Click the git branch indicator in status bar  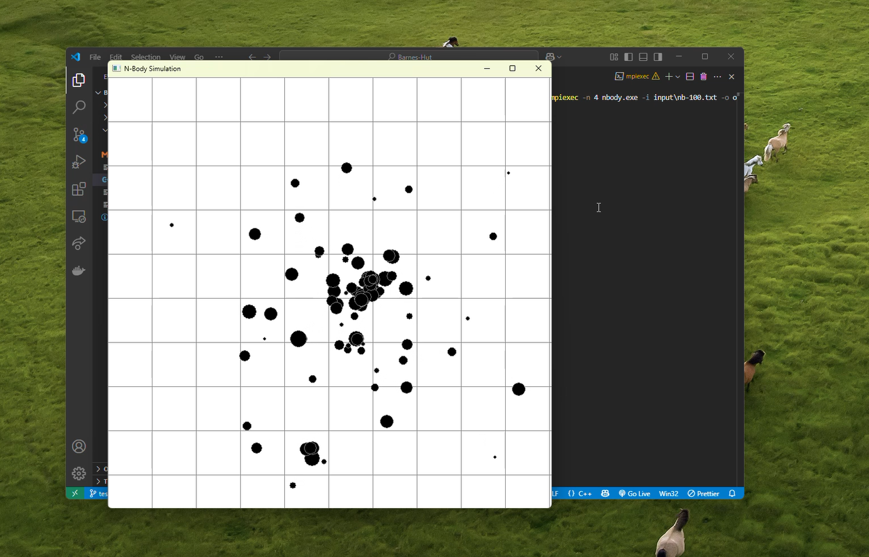98,494
